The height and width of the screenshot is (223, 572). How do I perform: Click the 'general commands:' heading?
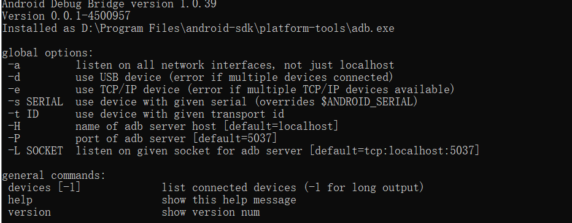click(x=53, y=176)
